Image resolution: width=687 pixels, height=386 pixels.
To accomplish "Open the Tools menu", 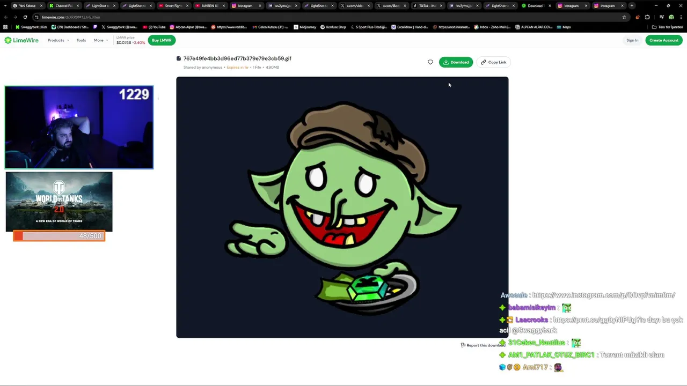I will tap(81, 40).
